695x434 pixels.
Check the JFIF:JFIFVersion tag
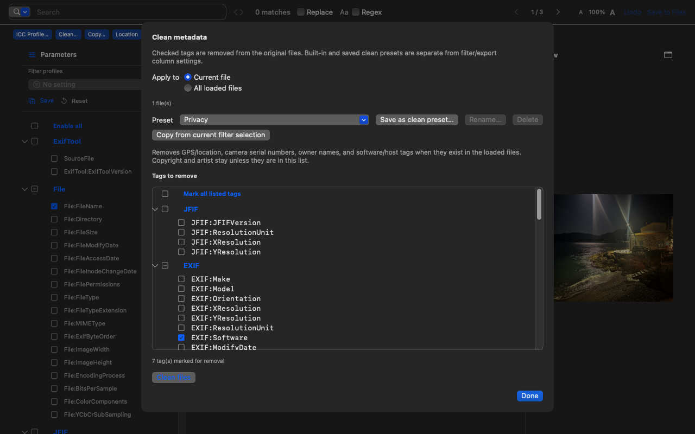[181, 222]
